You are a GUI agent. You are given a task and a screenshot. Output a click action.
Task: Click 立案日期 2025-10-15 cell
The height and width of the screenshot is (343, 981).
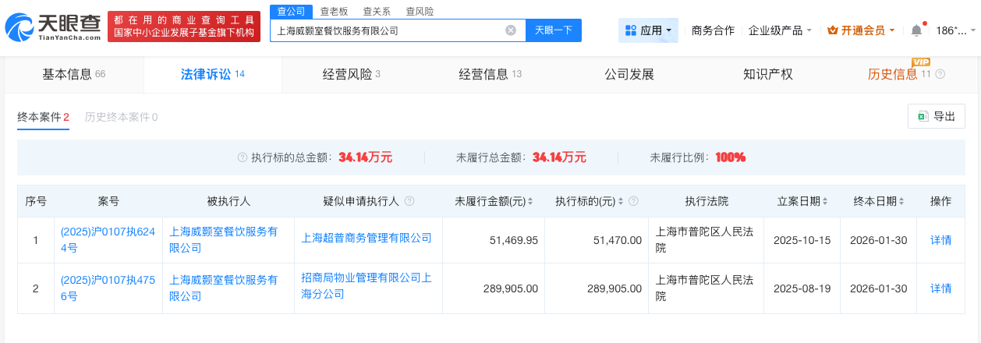click(802, 240)
